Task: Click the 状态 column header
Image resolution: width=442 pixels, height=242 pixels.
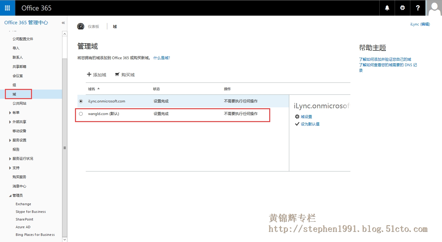Action: coord(156,89)
